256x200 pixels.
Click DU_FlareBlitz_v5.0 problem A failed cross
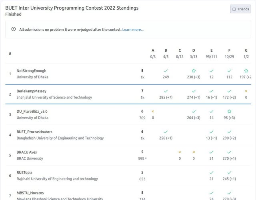click(x=153, y=111)
